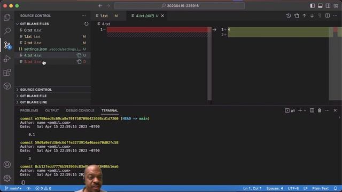
Task: Split the terminal panel
Action: coord(312,110)
